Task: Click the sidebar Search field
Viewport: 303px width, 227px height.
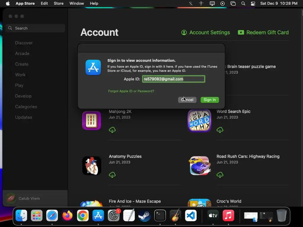Action: (x=35, y=28)
